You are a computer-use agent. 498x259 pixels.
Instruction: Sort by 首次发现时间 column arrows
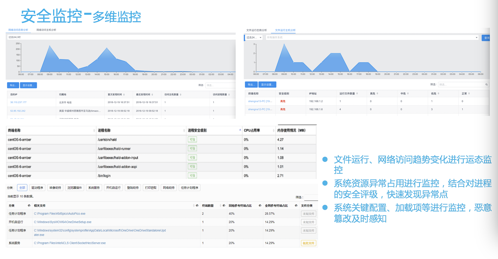(124, 95)
